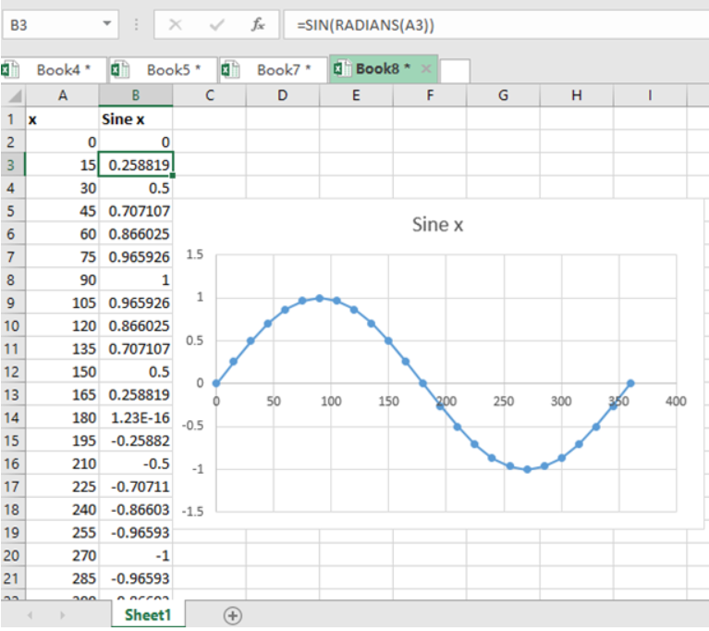
Task: Switch to the Book5 workbook tab
Action: tap(172, 69)
